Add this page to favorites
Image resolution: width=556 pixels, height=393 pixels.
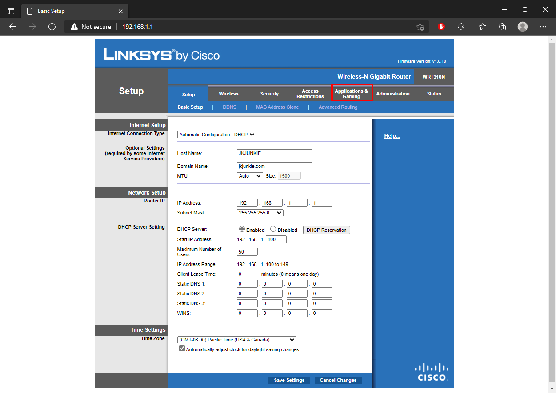tap(420, 27)
